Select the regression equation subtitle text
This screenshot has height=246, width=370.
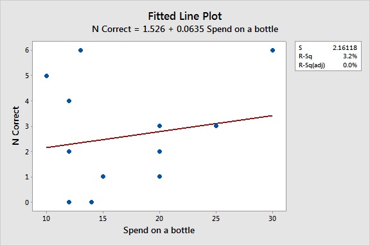pos(185,29)
